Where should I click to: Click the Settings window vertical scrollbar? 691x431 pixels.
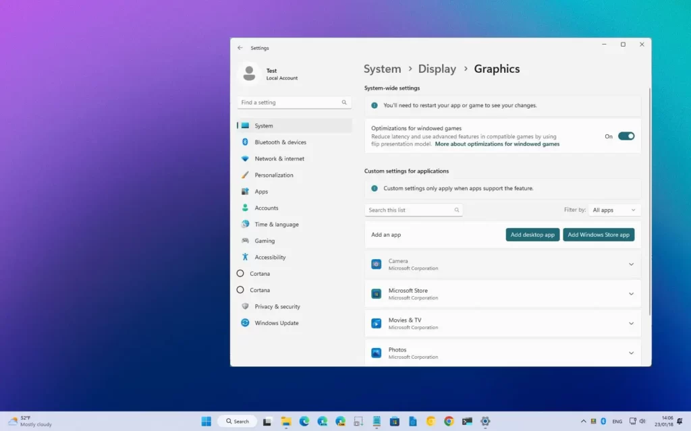coord(650,201)
